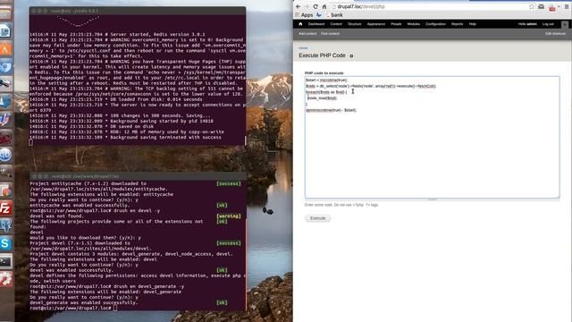
Task: Click into the PHP code textarea
Action: click(x=432, y=137)
